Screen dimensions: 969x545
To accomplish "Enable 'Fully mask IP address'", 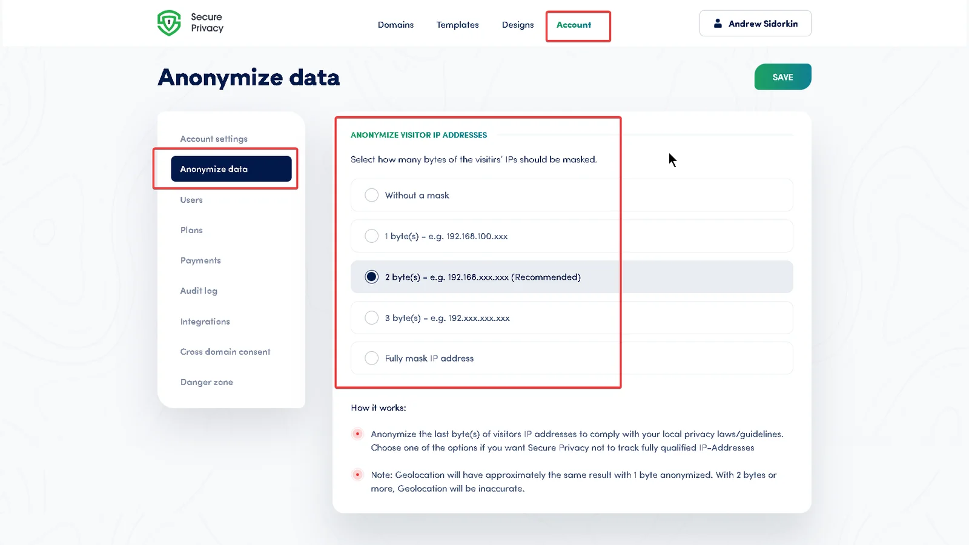I will tap(371, 358).
